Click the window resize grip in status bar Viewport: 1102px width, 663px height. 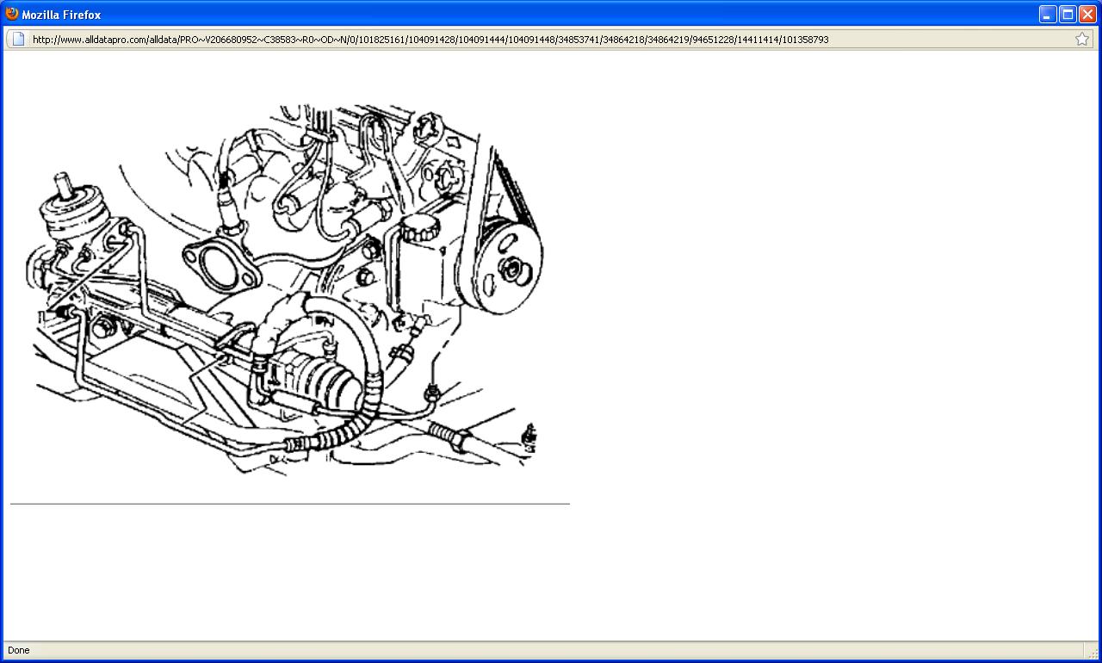(1093, 653)
